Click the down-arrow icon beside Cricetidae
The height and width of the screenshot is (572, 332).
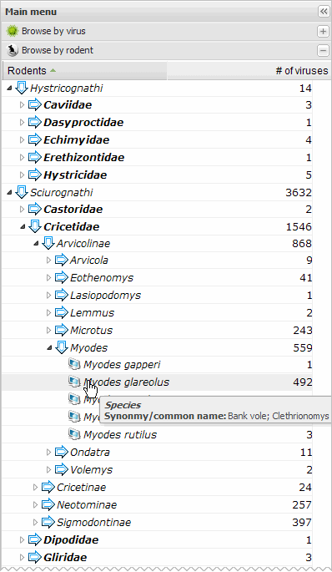pos(35,226)
